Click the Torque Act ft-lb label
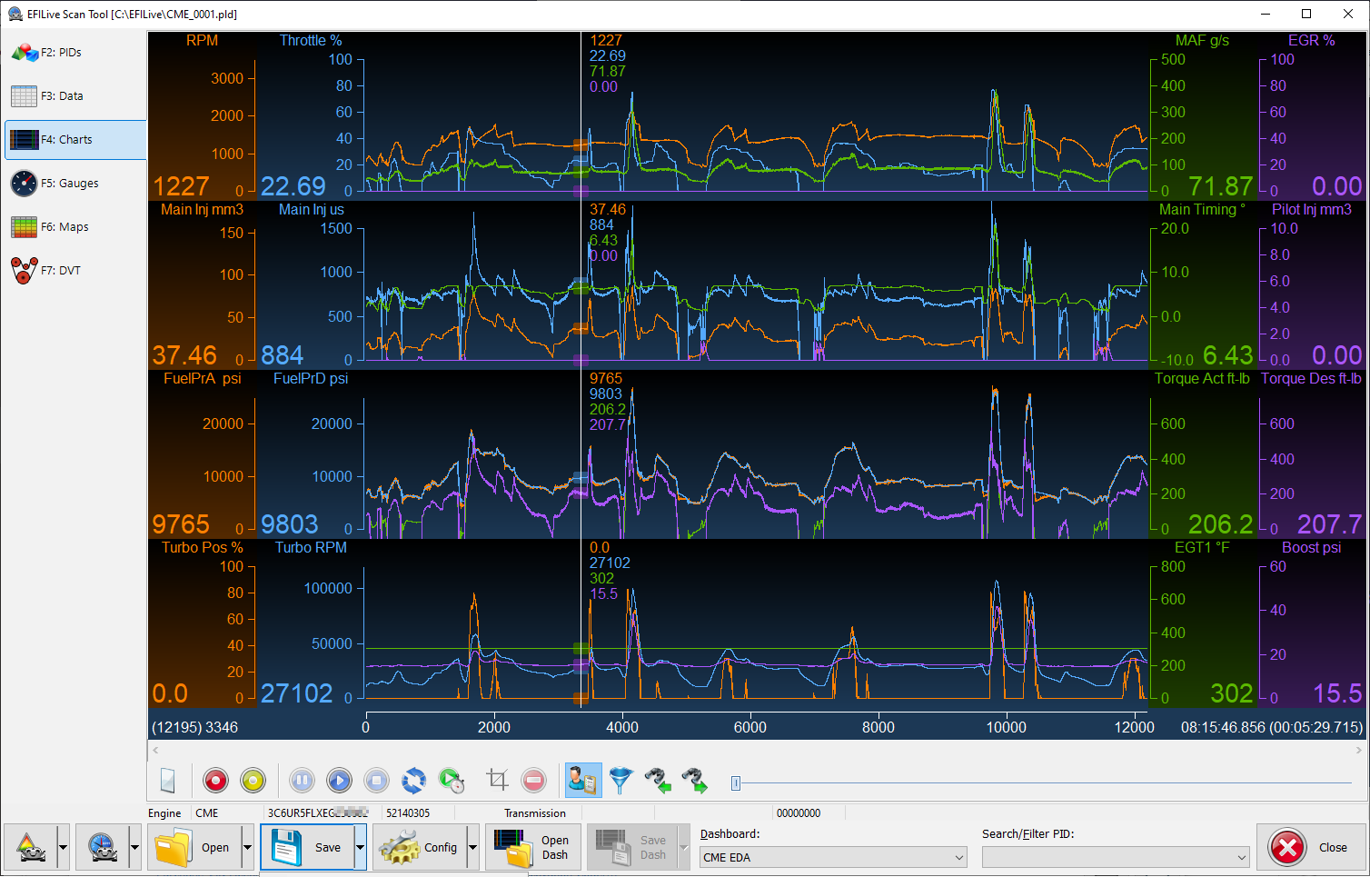1370x877 pixels. (1202, 379)
